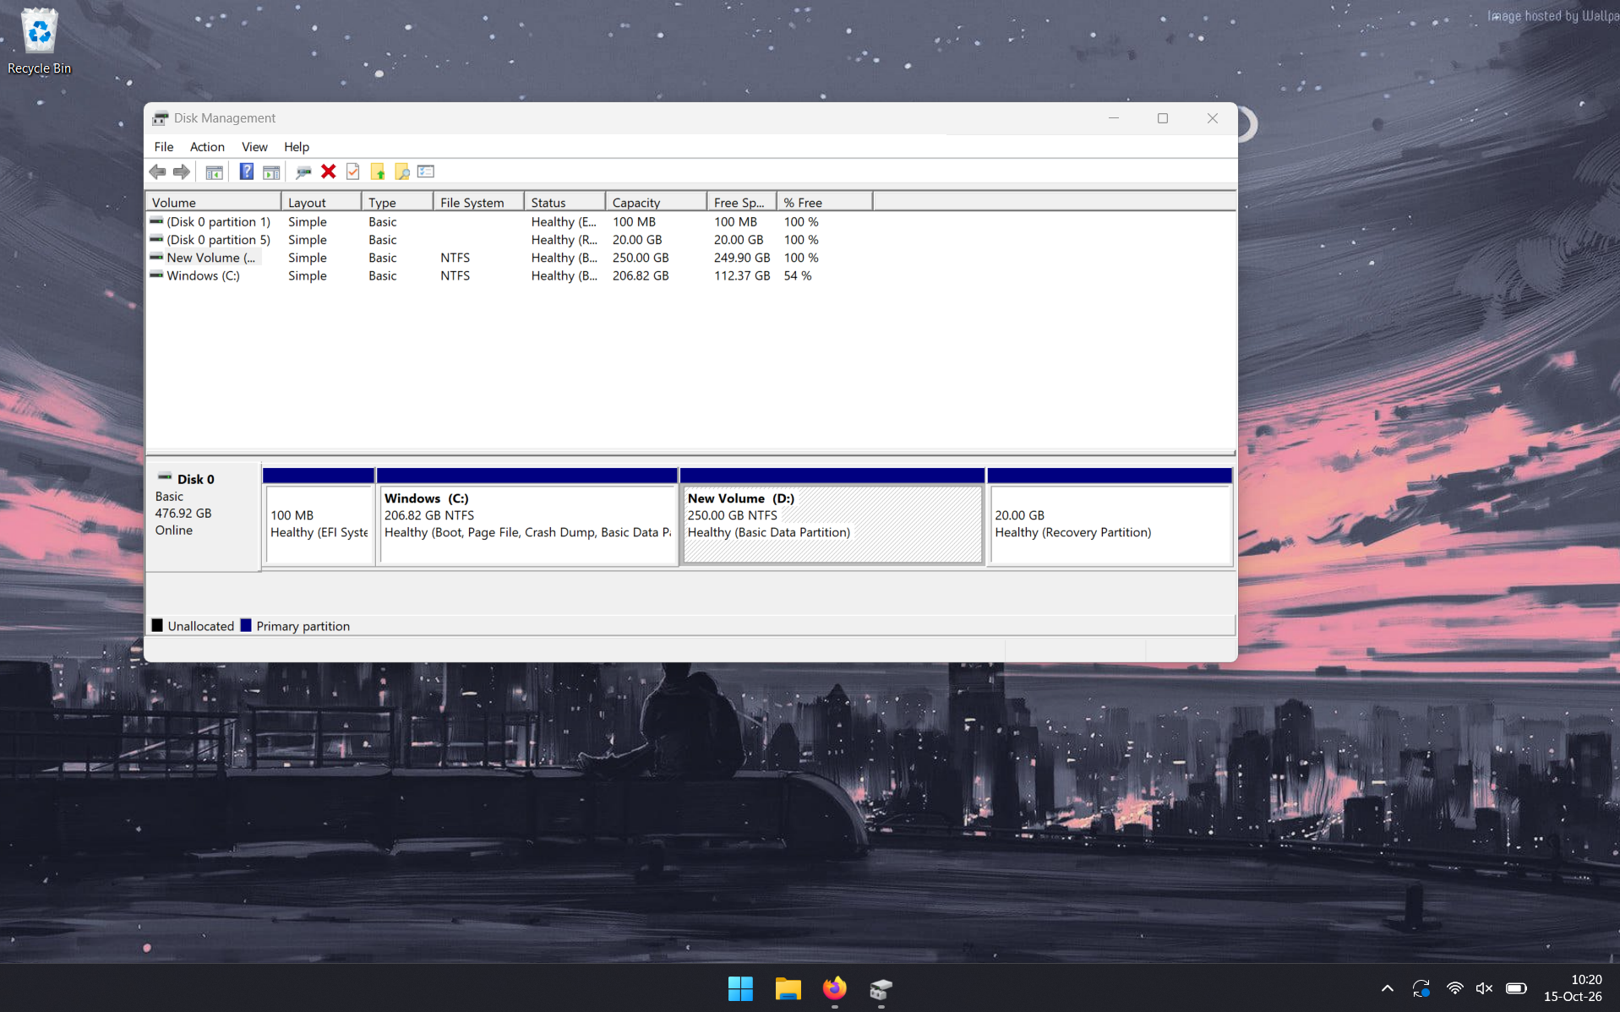The image size is (1620, 1012).
Task: Open the File menu
Action: click(x=163, y=147)
